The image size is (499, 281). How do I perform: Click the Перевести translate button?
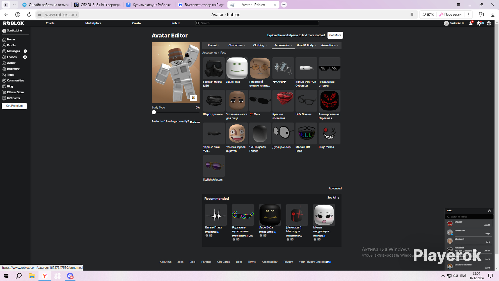[450, 15]
